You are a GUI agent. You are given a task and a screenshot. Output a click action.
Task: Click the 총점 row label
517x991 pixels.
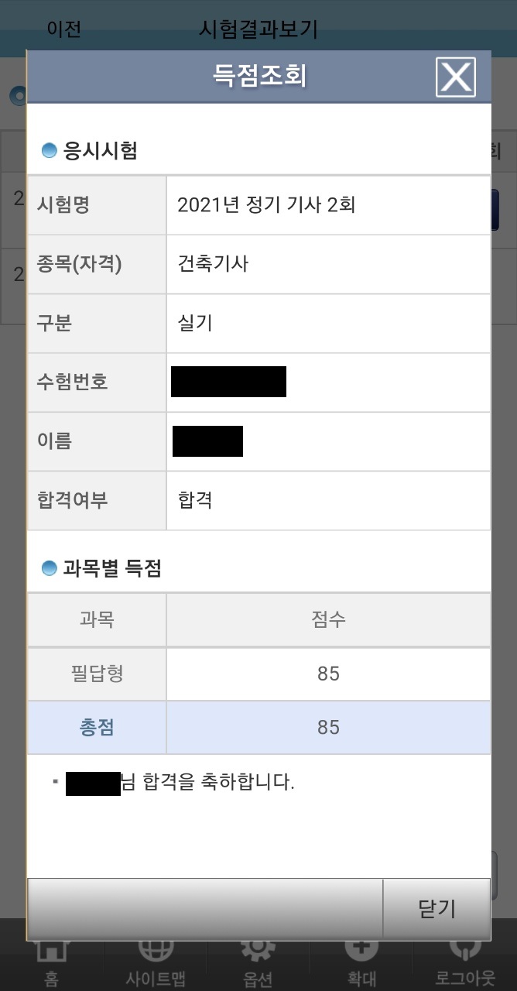(x=97, y=728)
